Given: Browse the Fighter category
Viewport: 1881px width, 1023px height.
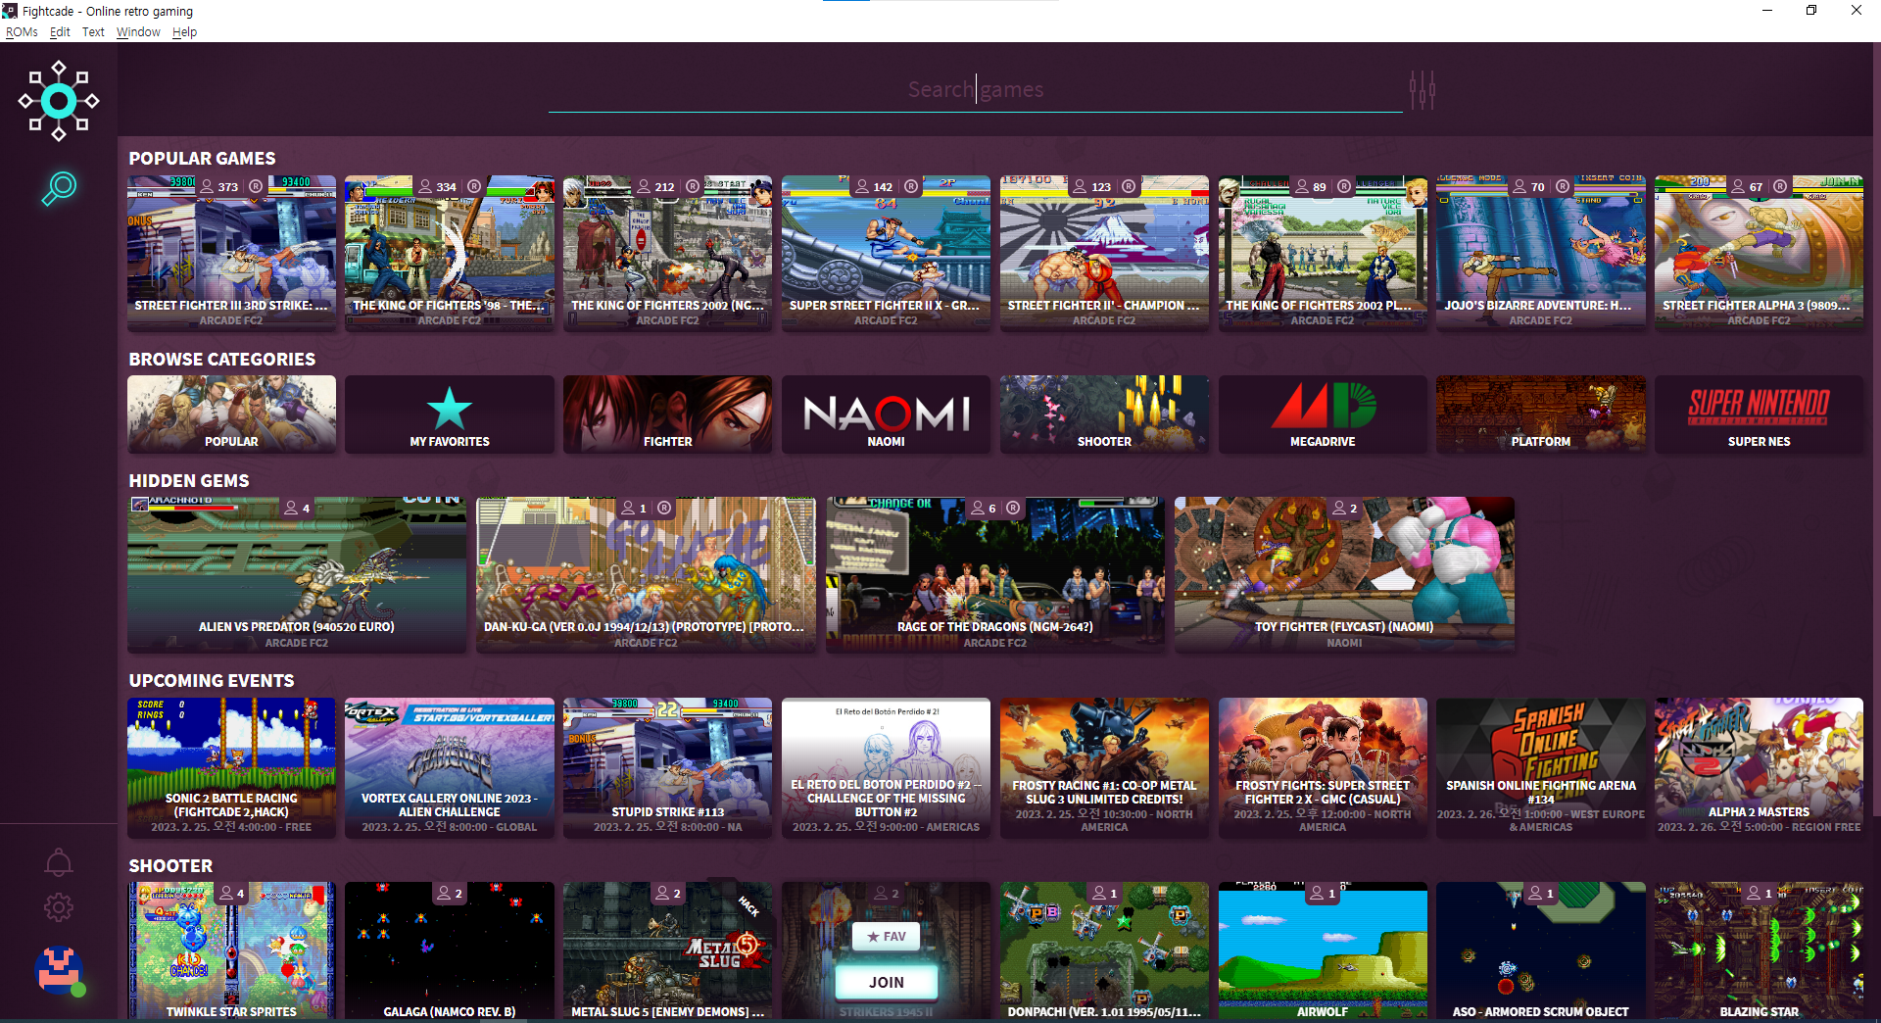Looking at the screenshot, I should coord(667,414).
